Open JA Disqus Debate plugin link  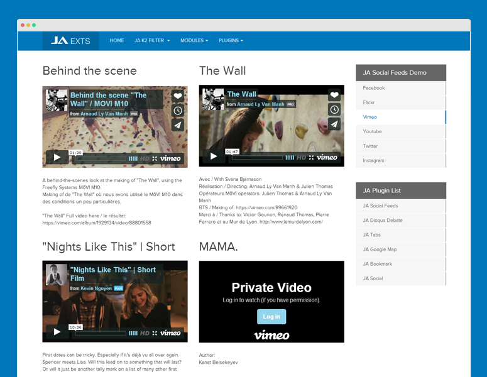click(401, 221)
